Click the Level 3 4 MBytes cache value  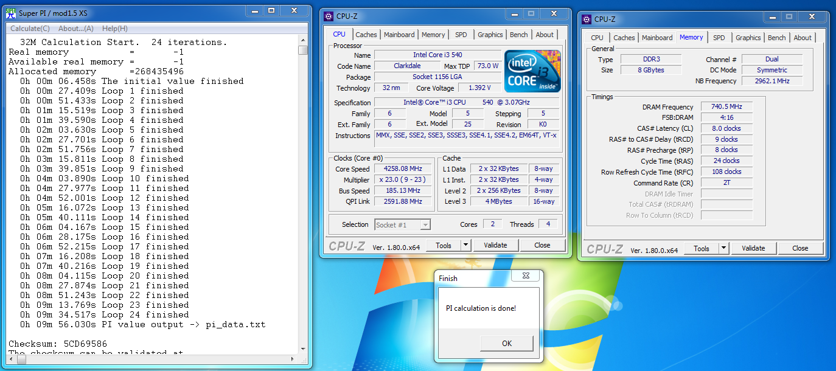pos(498,201)
